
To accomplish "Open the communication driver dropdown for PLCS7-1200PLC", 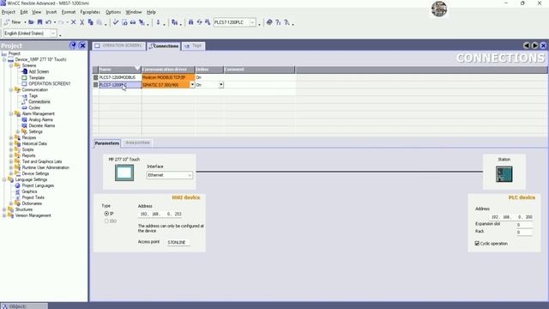I will point(192,85).
